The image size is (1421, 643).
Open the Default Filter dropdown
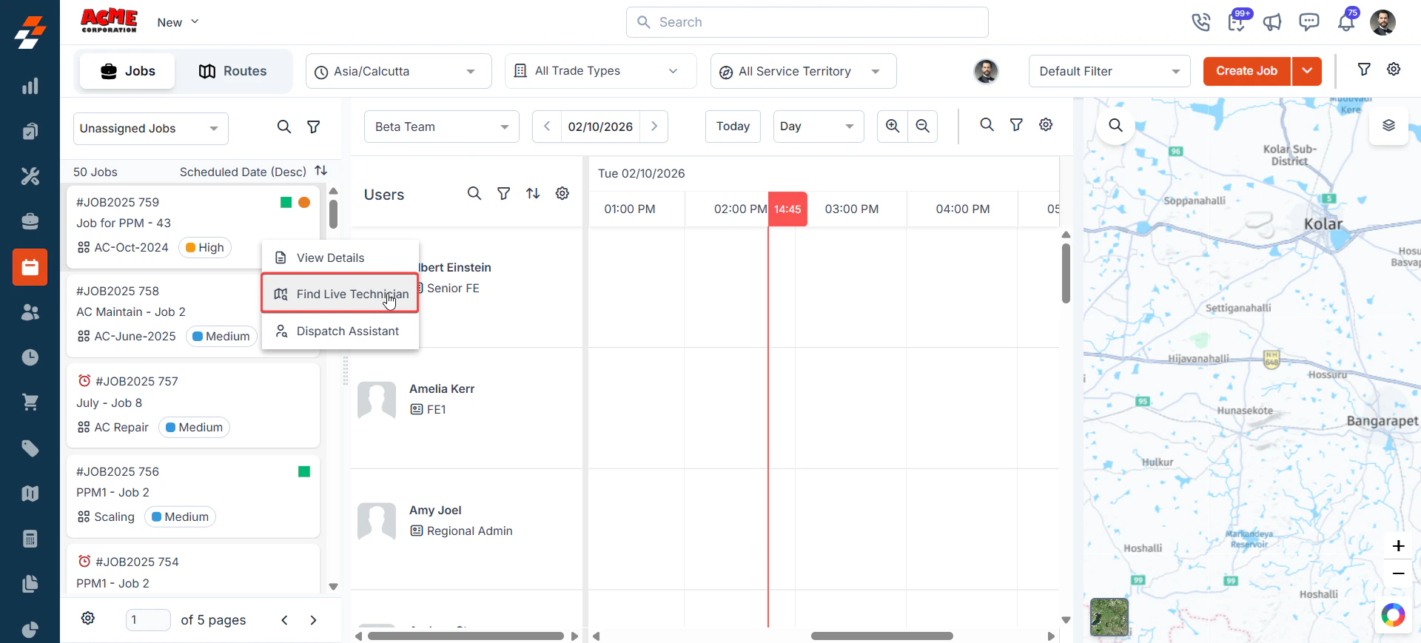(1109, 71)
